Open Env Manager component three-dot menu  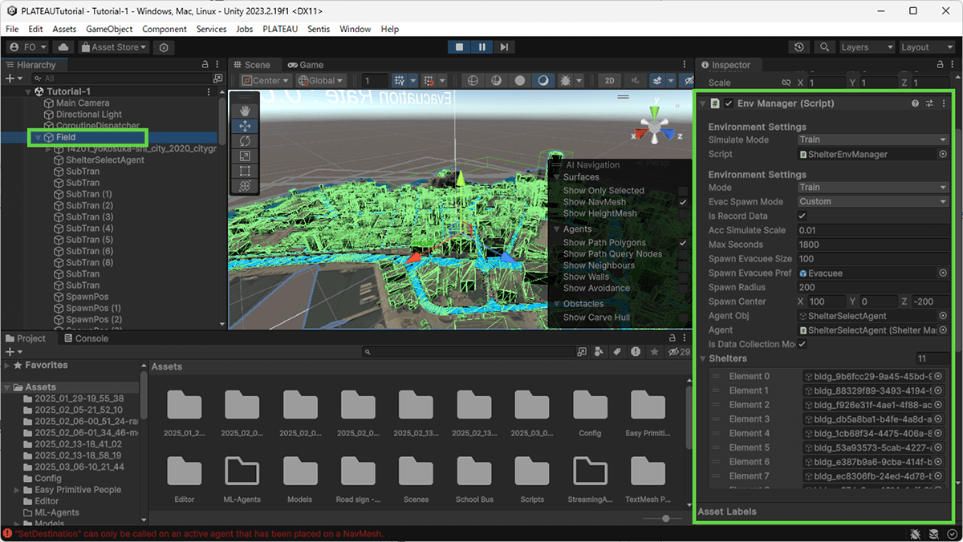(944, 103)
